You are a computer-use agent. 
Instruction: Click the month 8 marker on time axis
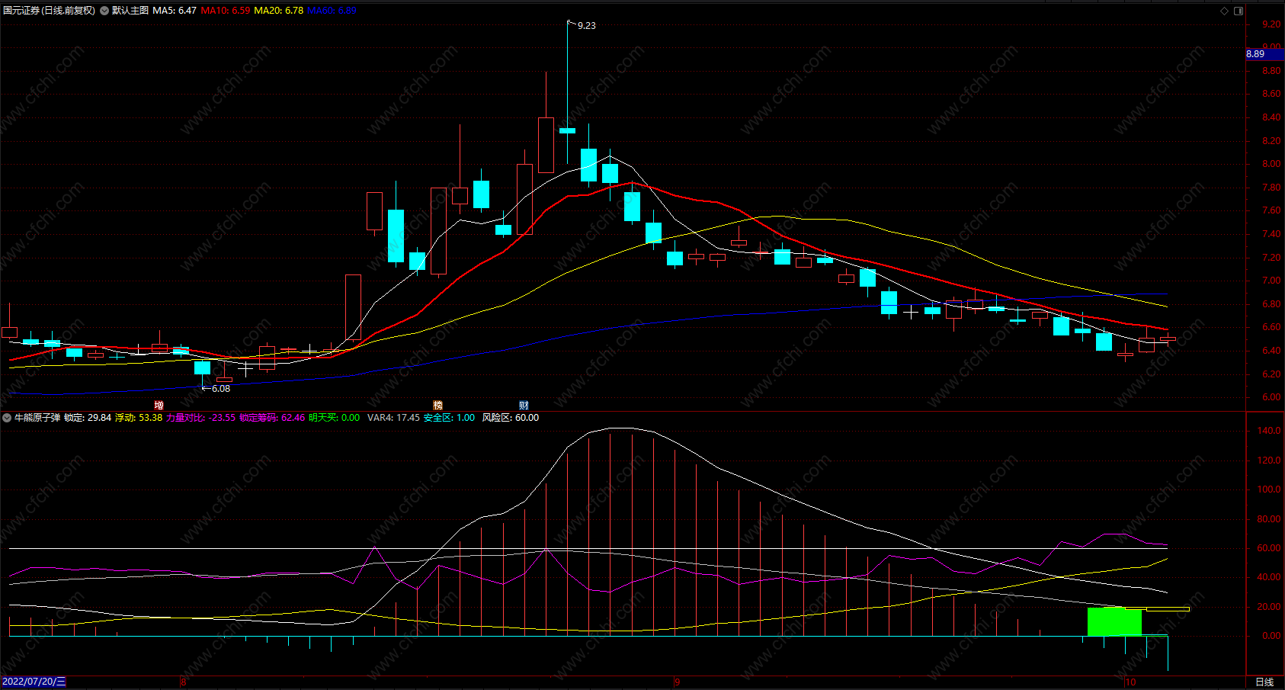click(x=183, y=682)
